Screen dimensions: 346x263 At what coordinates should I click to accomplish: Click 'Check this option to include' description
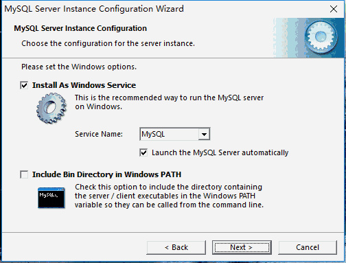169,196
